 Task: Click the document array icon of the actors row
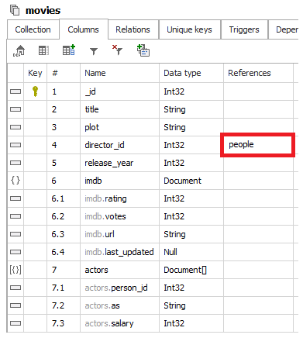(x=15, y=270)
